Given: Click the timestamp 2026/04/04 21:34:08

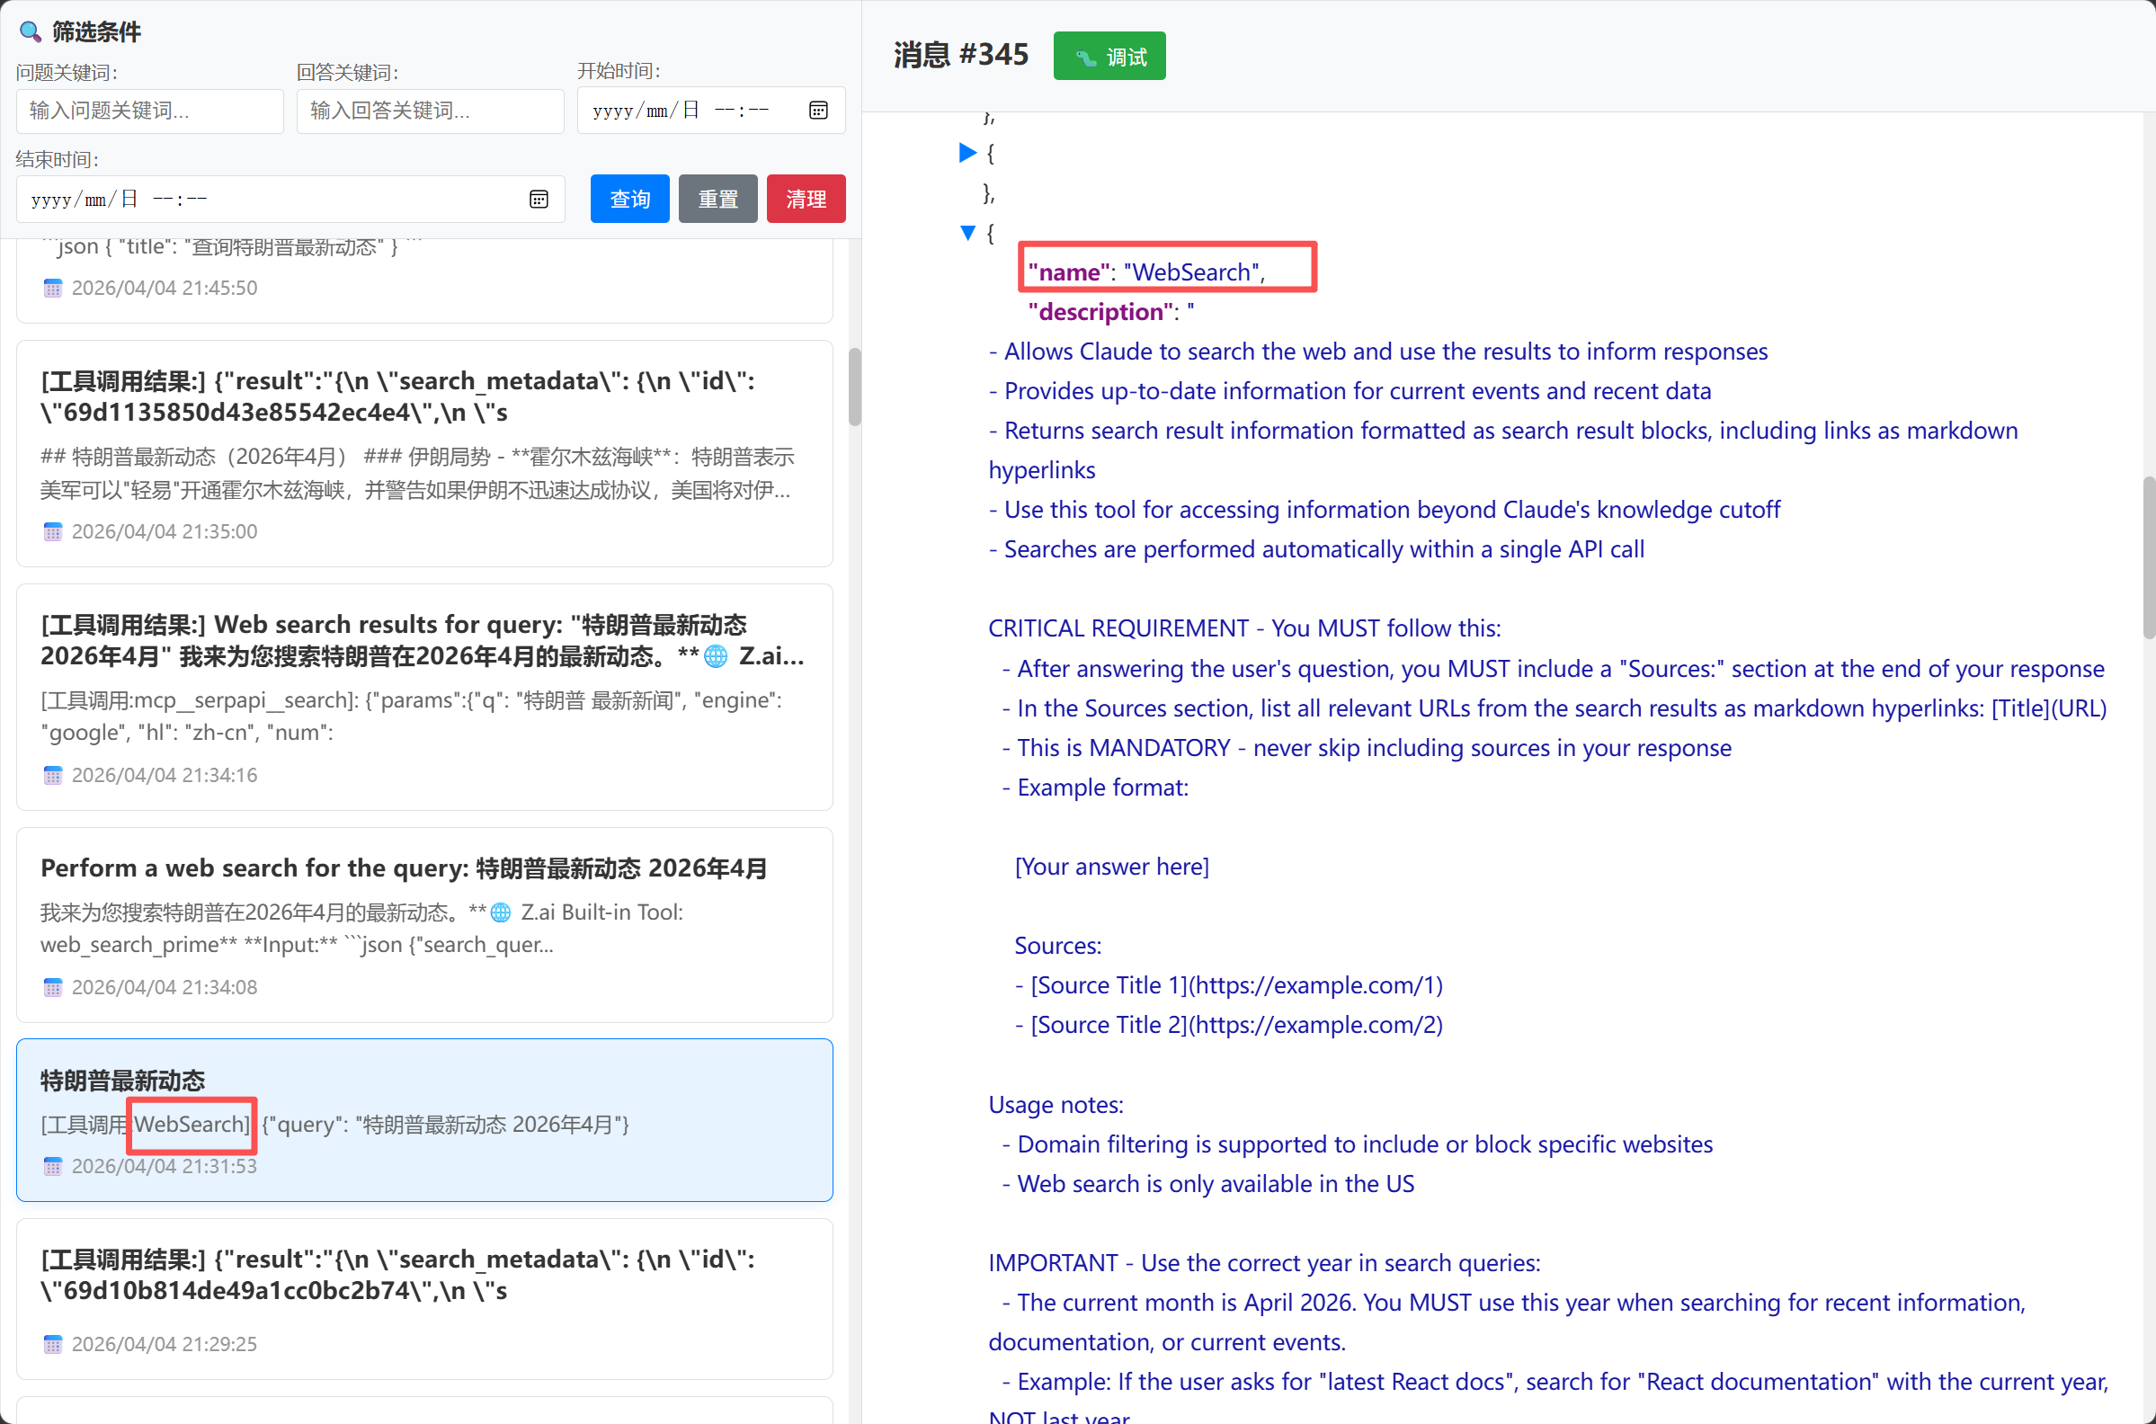Looking at the screenshot, I should (x=165, y=987).
